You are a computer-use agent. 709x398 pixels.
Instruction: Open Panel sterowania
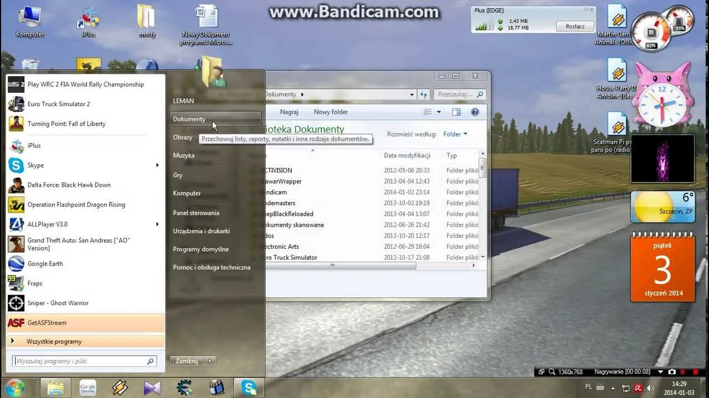point(196,213)
